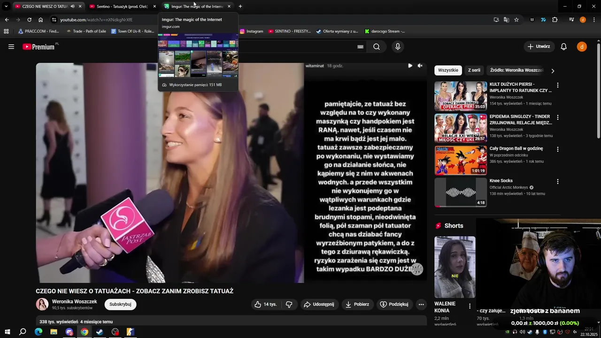Toggle the mute speaker icon in video frame
601x338 pixels.
point(420,66)
